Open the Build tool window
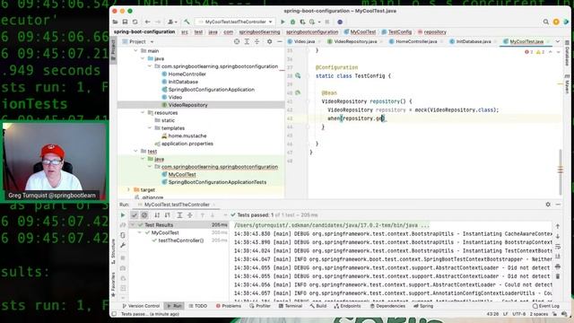 click(318, 306)
